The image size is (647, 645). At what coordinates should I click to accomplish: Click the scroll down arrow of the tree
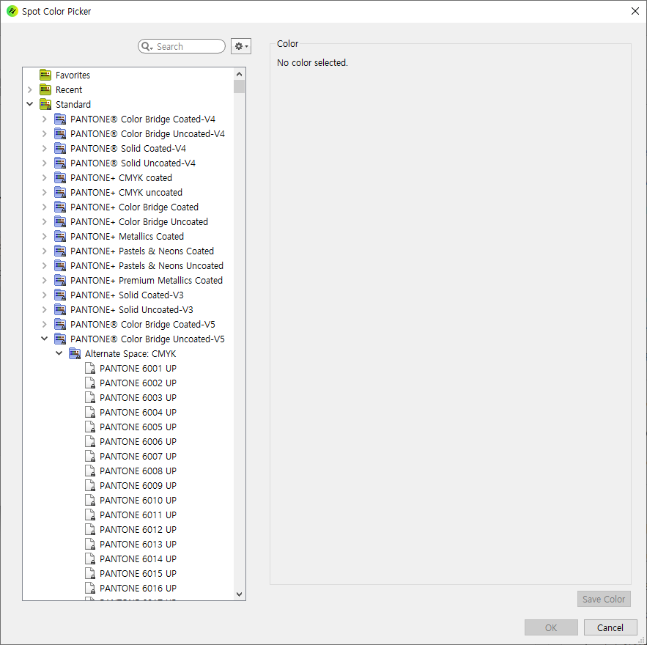(x=240, y=594)
